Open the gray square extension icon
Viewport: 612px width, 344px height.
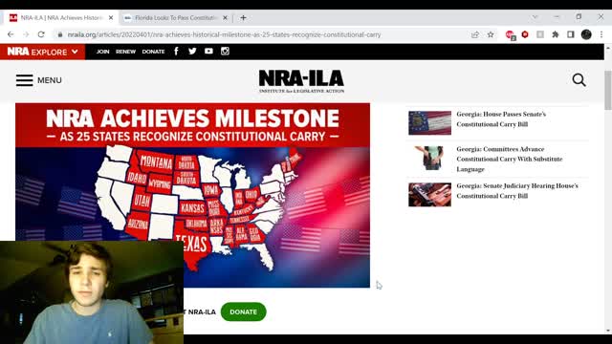[x=540, y=34]
